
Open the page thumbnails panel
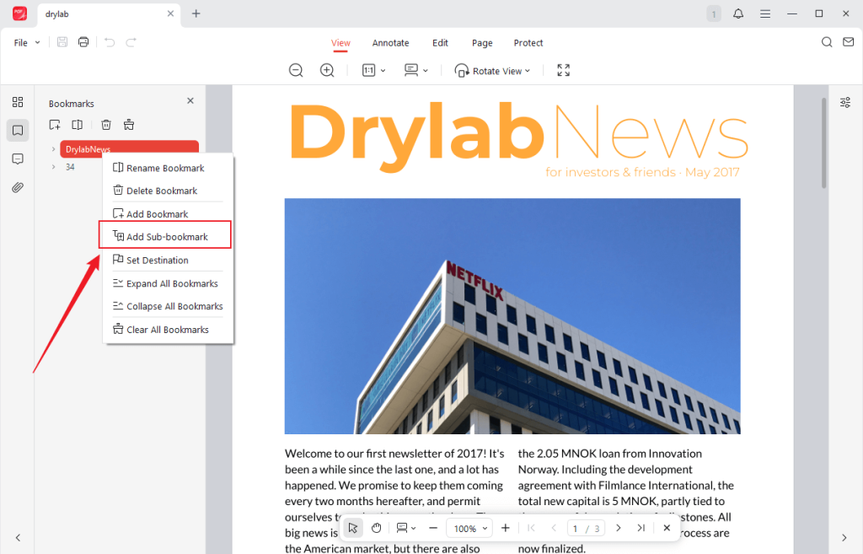coord(18,102)
